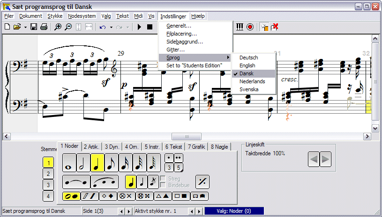Open the Undo history dropdown arrow

pos(111,27)
